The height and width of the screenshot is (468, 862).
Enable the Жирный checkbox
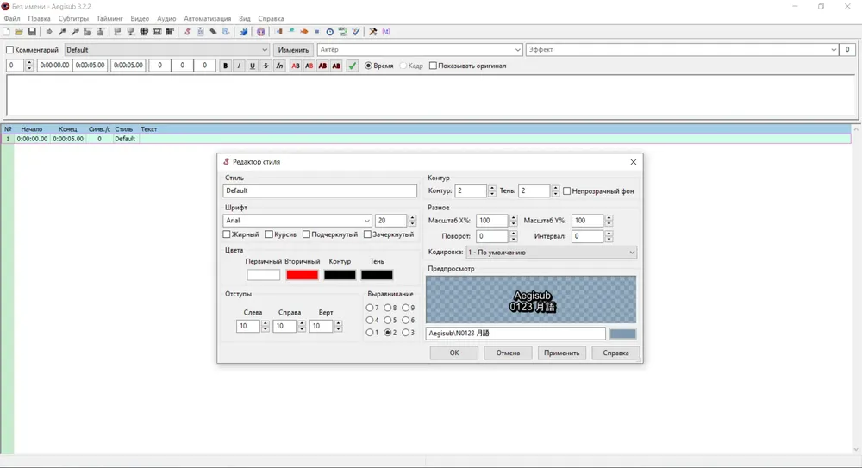pyautogui.click(x=227, y=234)
